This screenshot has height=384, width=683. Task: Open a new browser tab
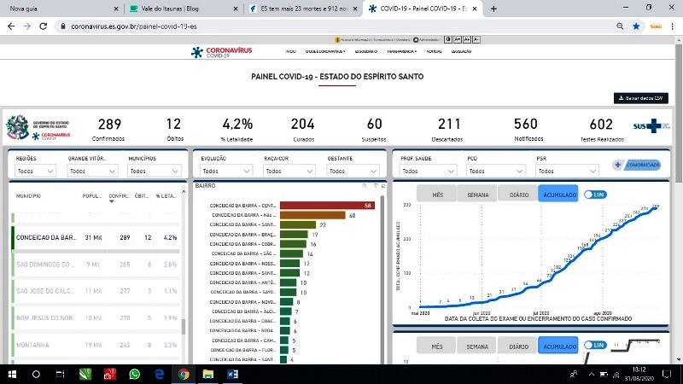[493, 9]
